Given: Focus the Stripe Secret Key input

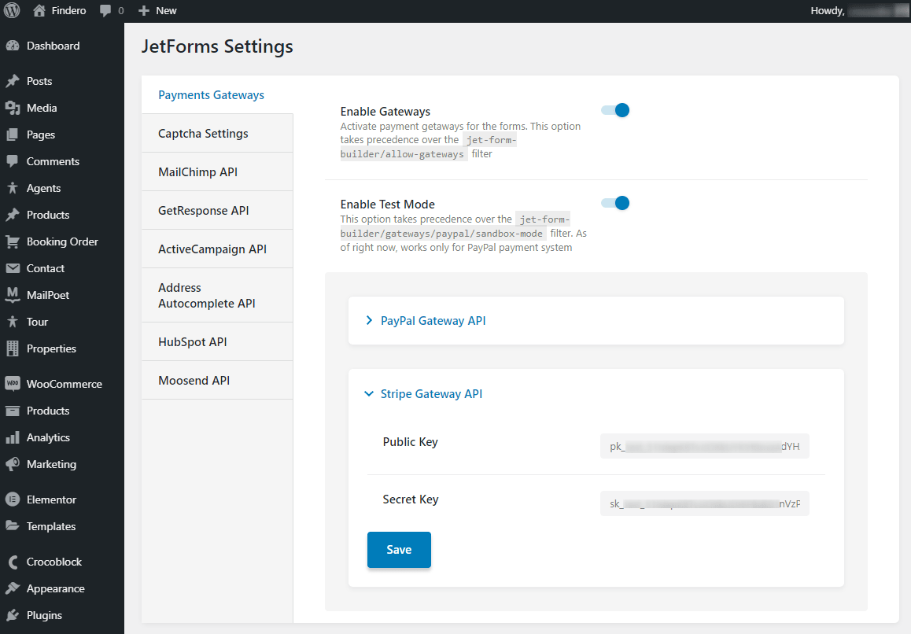Looking at the screenshot, I should coord(704,504).
